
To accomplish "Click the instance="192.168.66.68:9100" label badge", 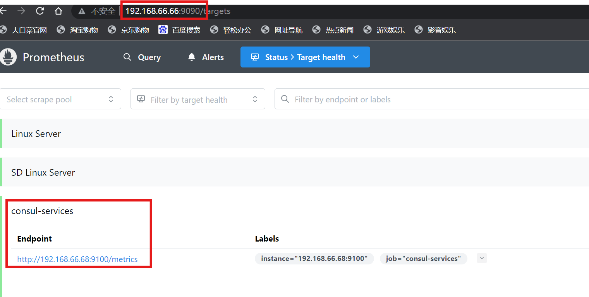I will [x=314, y=259].
